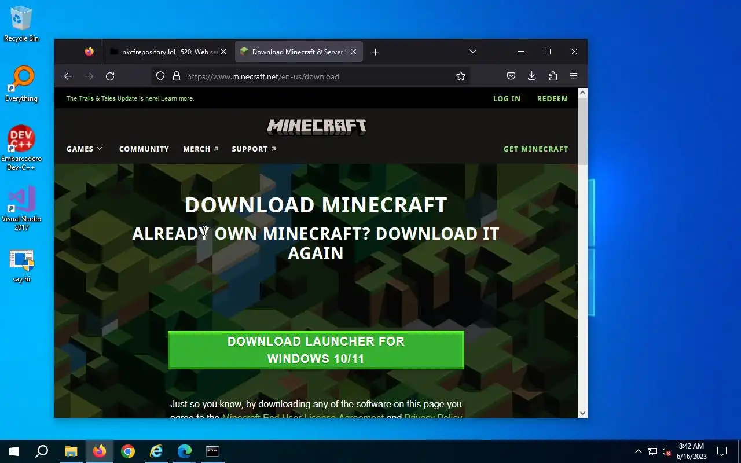Click the Minecraft logo
741x463 pixels.
316,127
